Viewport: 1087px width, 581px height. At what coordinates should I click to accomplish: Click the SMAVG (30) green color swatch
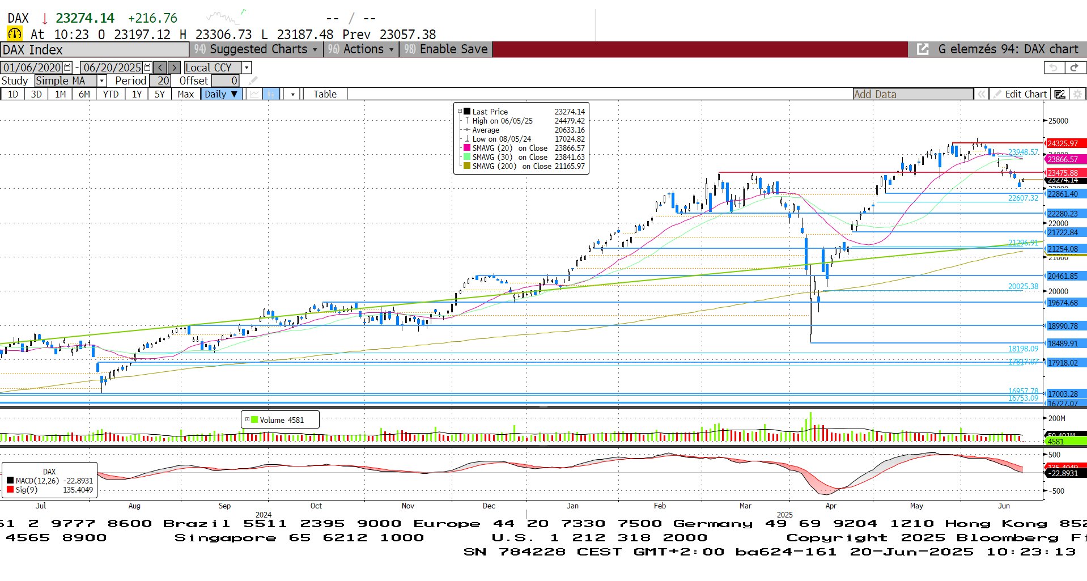(x=467, y=157)
